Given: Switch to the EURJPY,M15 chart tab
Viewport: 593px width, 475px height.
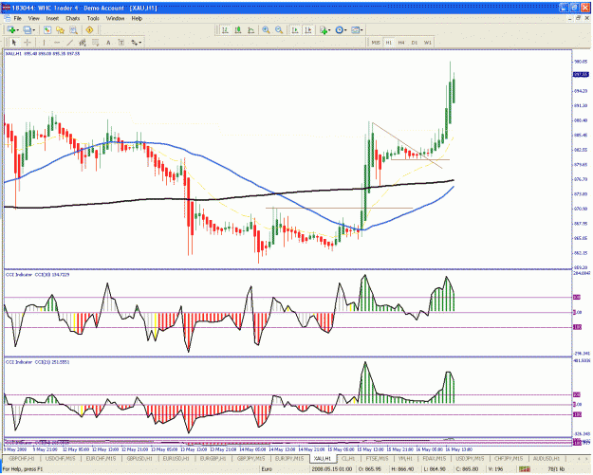Looking at the screenshot, I should pos(289,459).
